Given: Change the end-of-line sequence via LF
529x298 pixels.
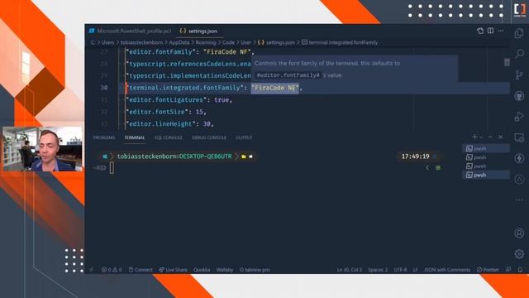Looking at the screenshot, I should coord(415,270).
